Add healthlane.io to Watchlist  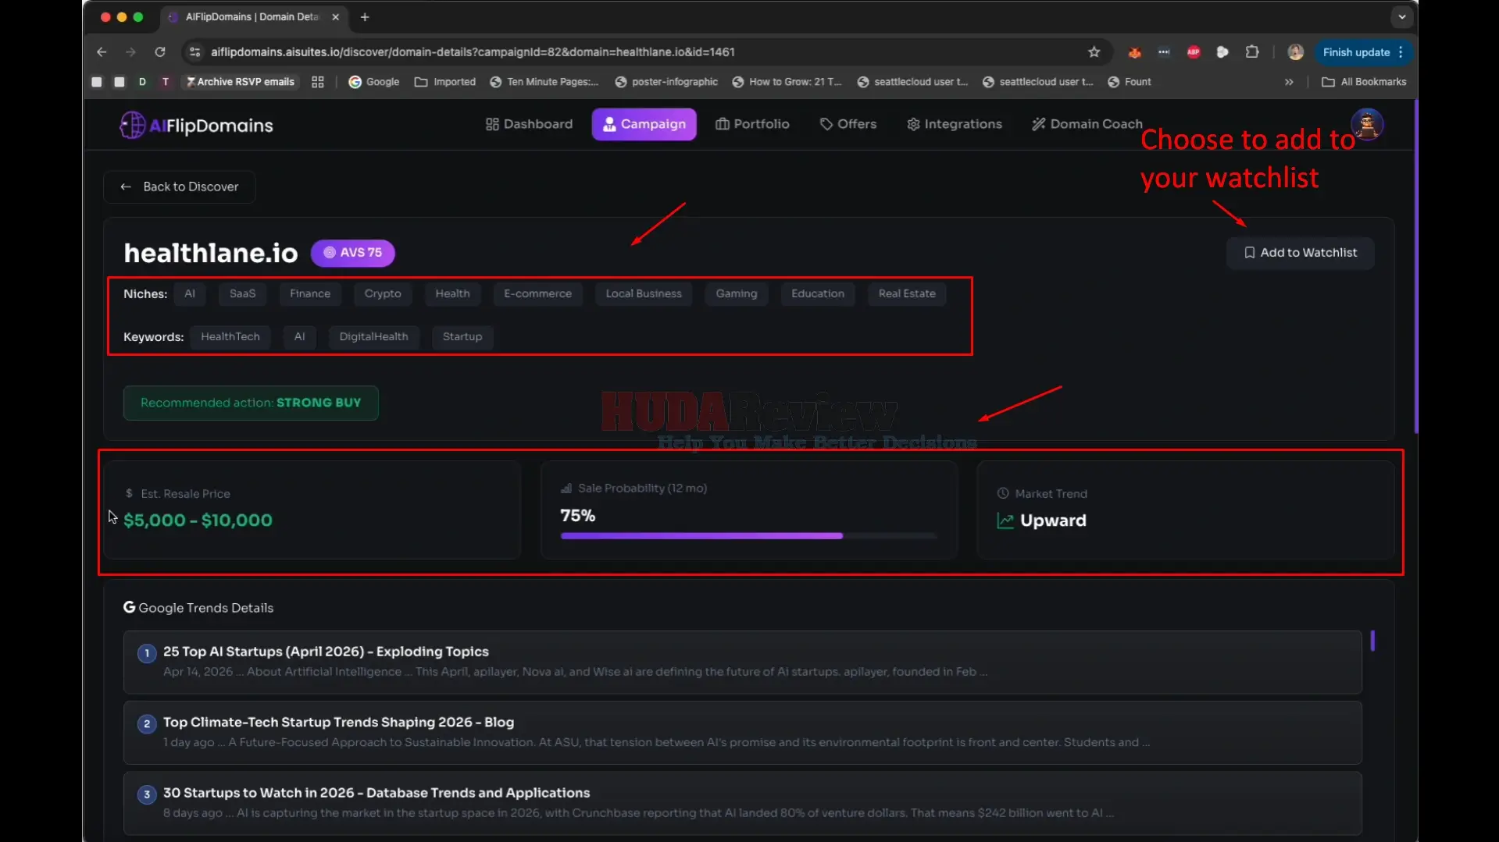point(1300,253)
